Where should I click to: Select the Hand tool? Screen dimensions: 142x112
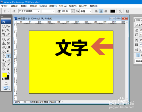(4, 69)
